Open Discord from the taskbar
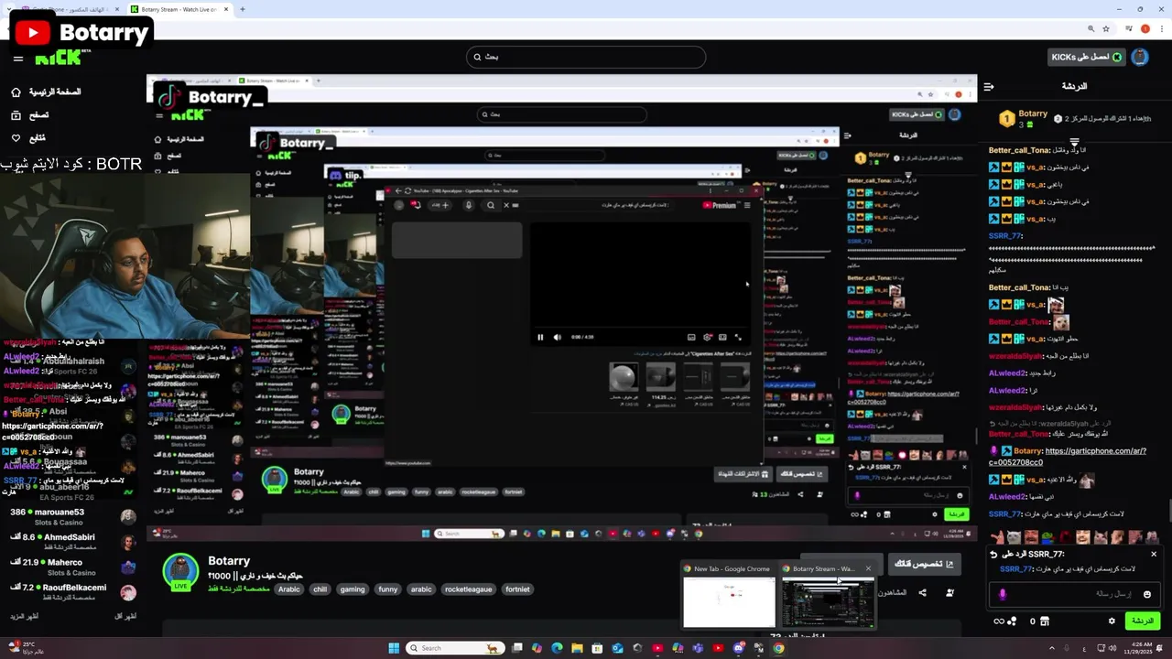This screenshot has height=659, width=1172. [738, 648]
